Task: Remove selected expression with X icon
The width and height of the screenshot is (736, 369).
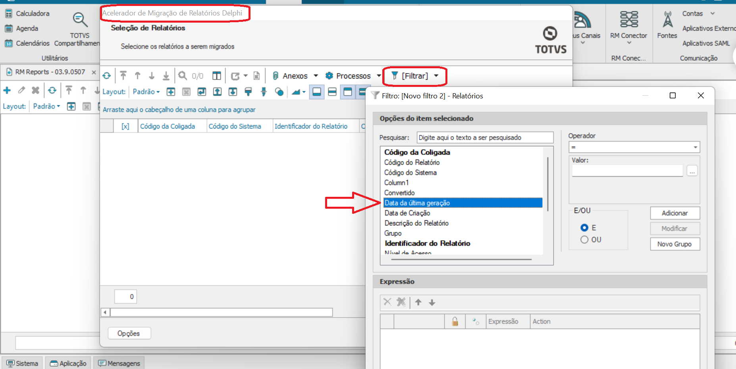Action: pyautogui.click(x=387, y=302)
